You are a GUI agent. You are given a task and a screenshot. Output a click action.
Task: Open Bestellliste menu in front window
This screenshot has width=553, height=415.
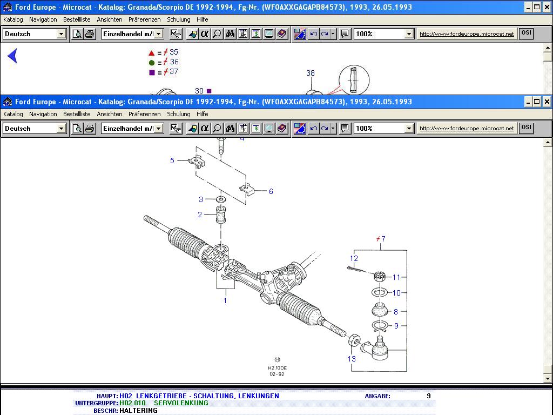pyautogui.click(x=77, y=114)
